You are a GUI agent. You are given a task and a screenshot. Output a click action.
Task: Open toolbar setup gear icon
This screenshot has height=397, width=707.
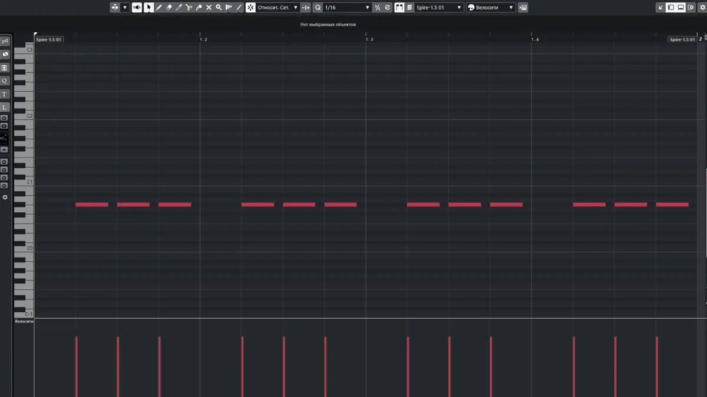click(x=702, y=8)
